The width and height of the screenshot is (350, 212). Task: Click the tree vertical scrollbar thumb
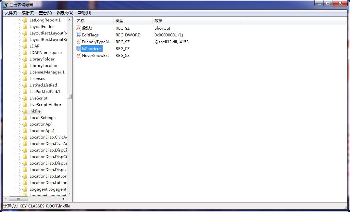[69, 96]
